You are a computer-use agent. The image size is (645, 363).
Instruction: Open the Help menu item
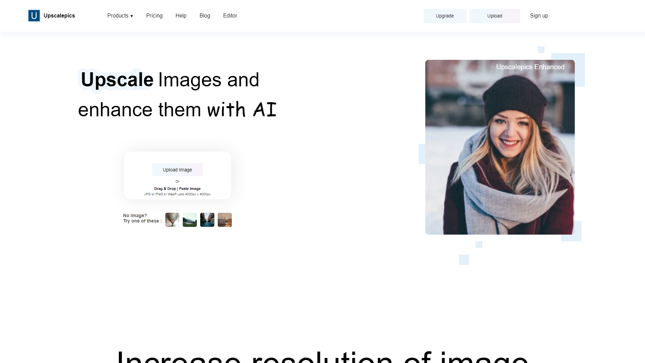[x=181, y=16]
